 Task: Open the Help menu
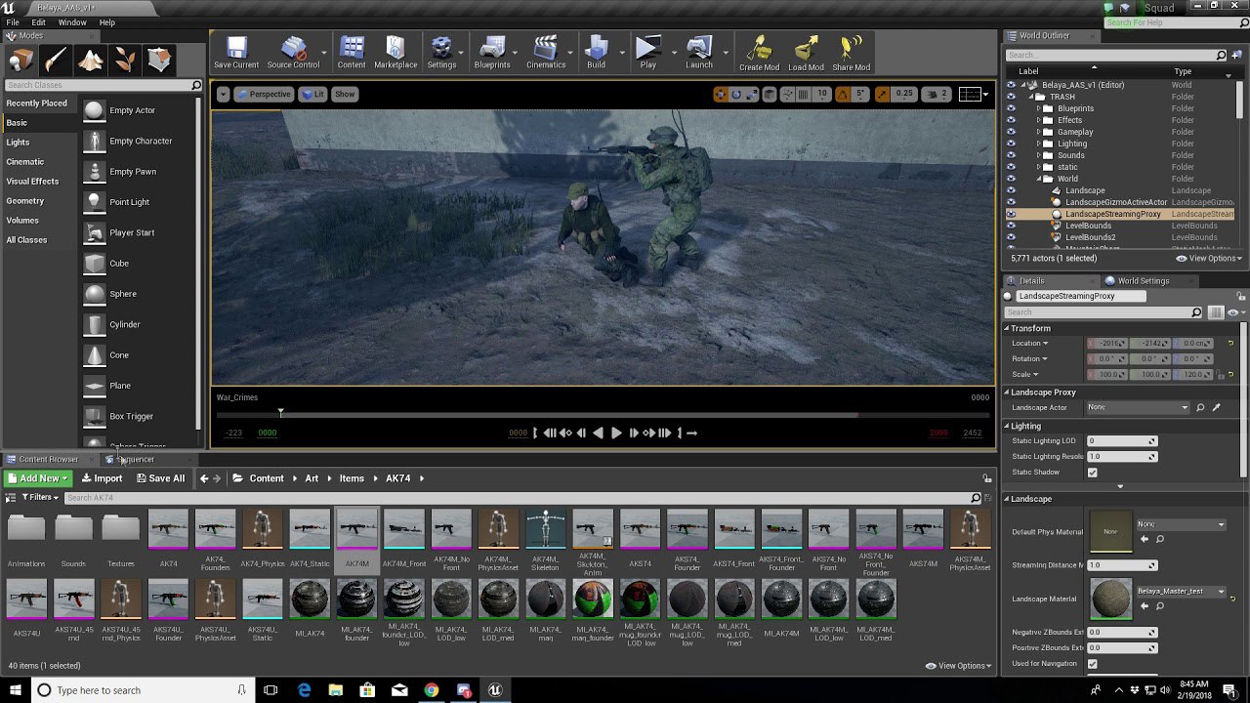(107, 21)
